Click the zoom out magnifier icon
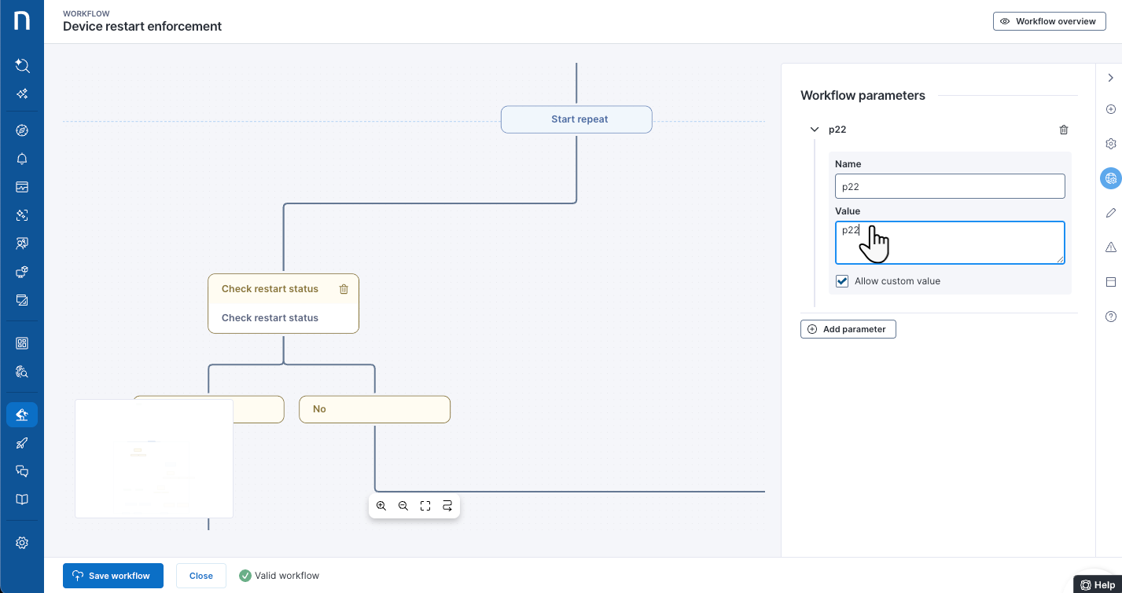Image resolution: width=1122 pixels, height=593 pixels. (403, 506)
